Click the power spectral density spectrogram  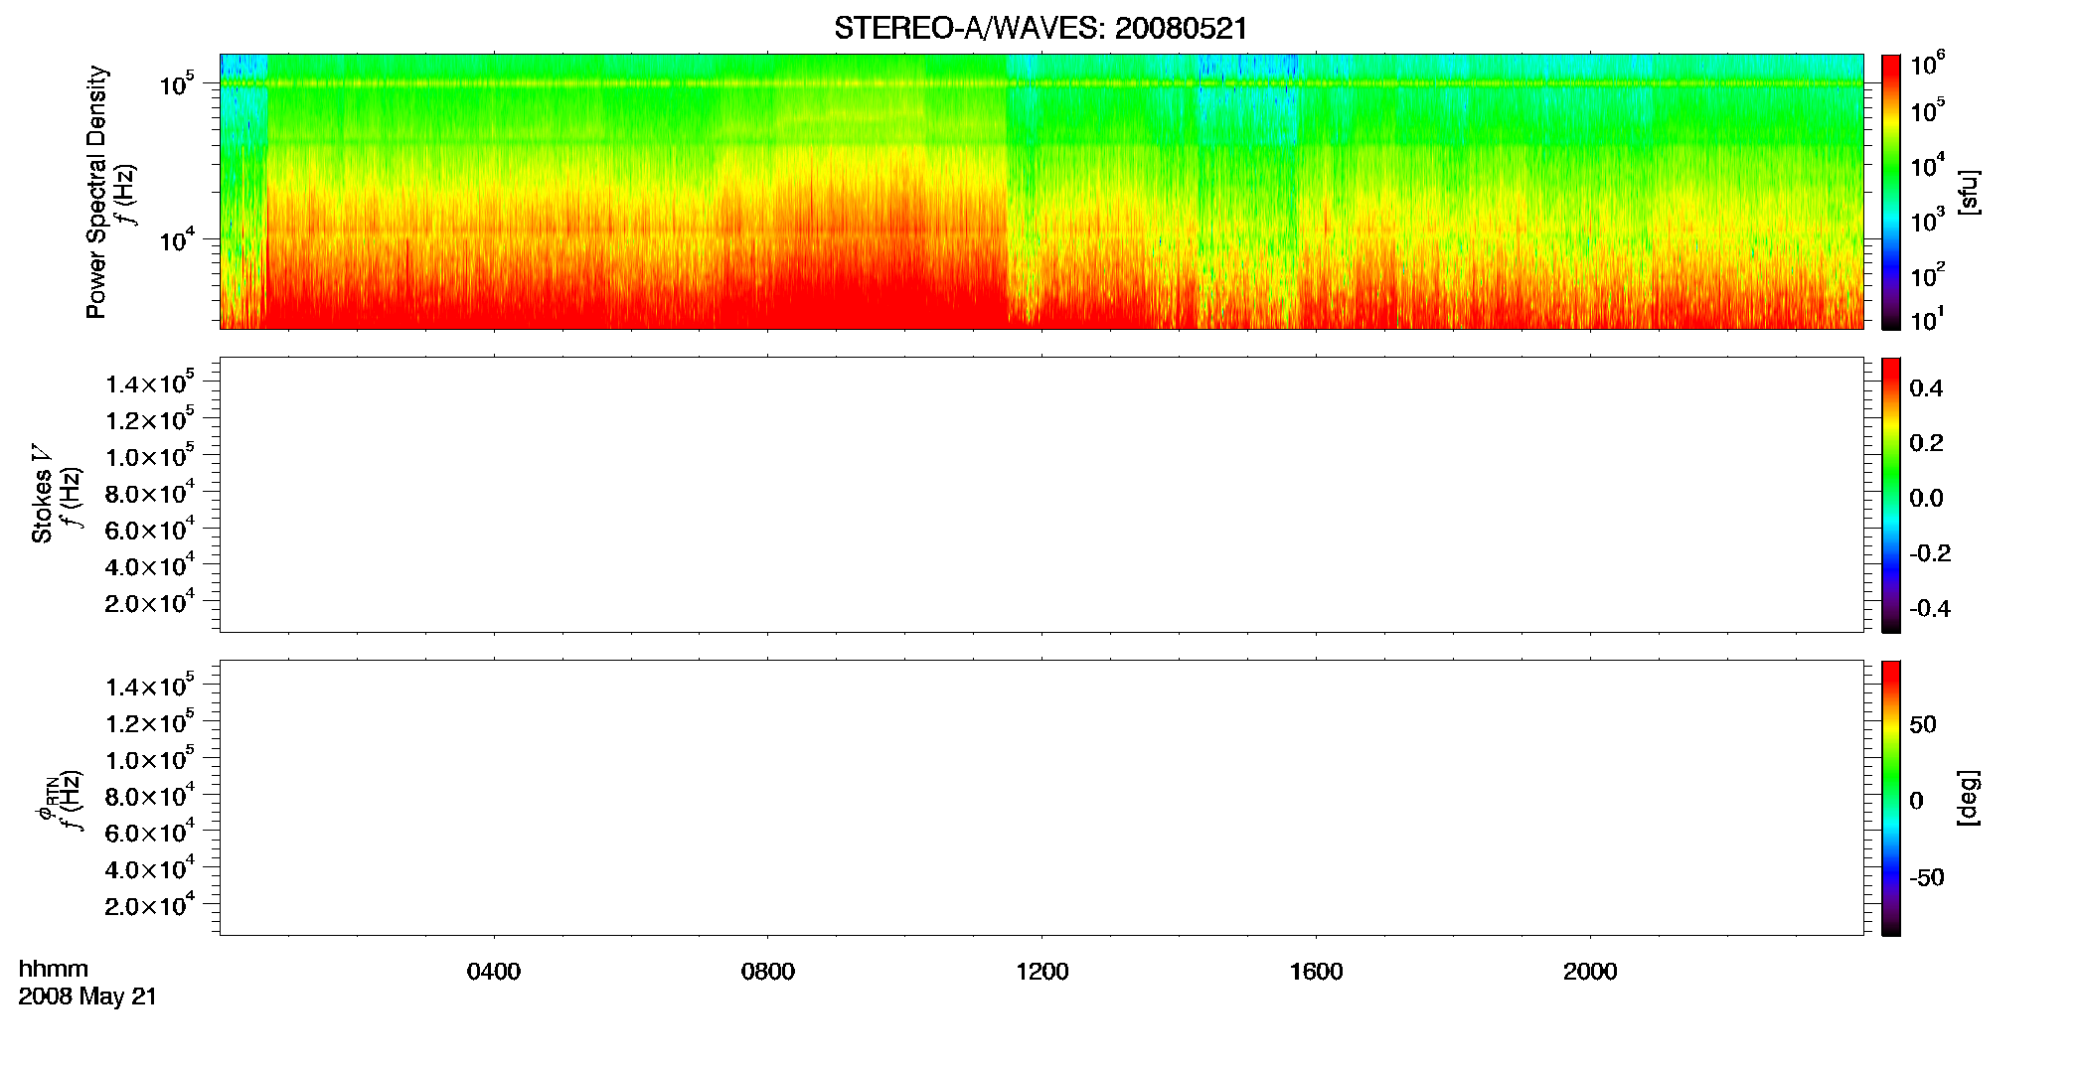(x=1041, y=192)
